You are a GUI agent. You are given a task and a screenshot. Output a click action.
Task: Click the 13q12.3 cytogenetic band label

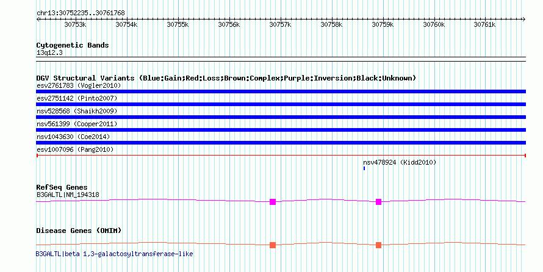pyautogui.click(x=49, y=53)
